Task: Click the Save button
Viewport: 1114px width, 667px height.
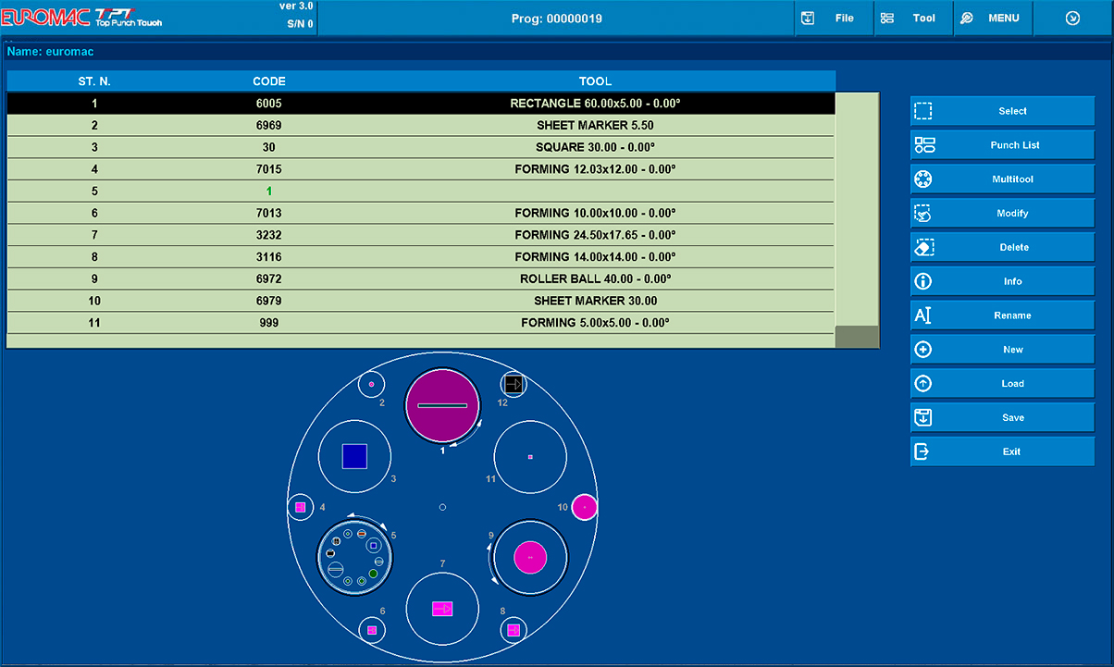Action: 1002,418
